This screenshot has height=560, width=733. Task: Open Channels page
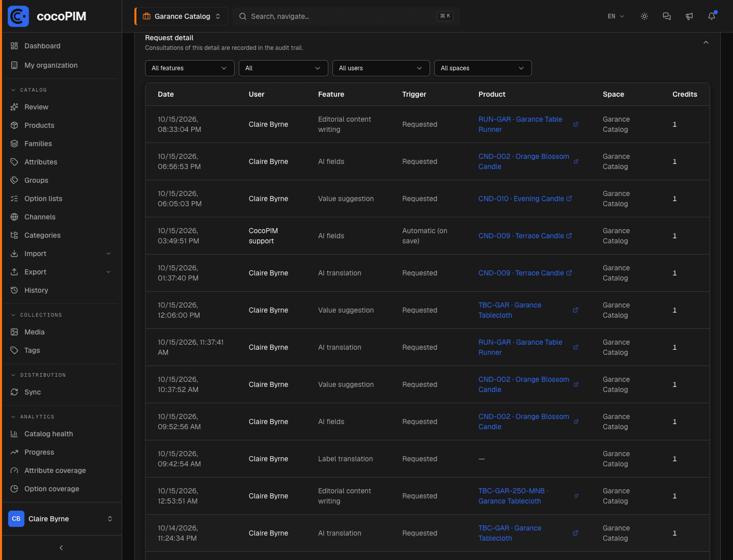click(x=61, y=217)
